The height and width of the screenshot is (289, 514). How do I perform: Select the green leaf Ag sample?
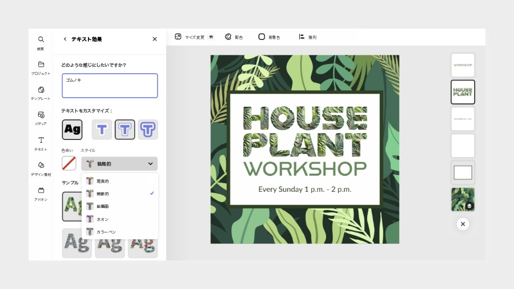click(72, 206)
